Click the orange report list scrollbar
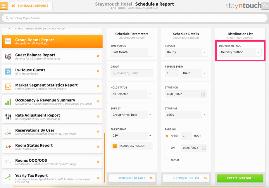The height and width of the screenshot is (188, 269). tap(104, 158)
